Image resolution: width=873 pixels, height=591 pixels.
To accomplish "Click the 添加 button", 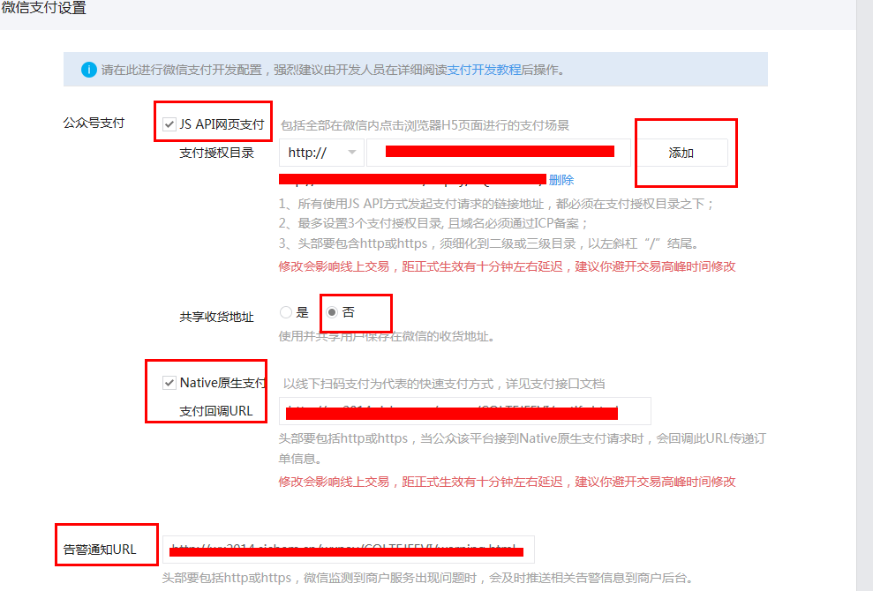I will click(681, 153).
